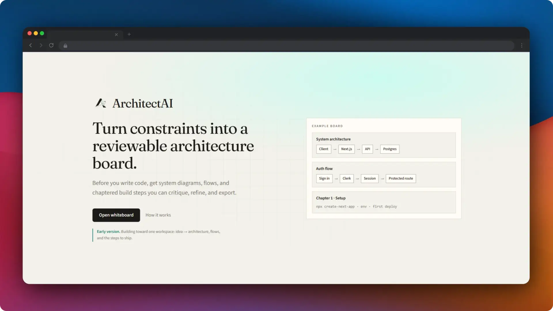Click the Auth flow heading
The height and width of the screenshot is (311, 553).
point(324,169)
